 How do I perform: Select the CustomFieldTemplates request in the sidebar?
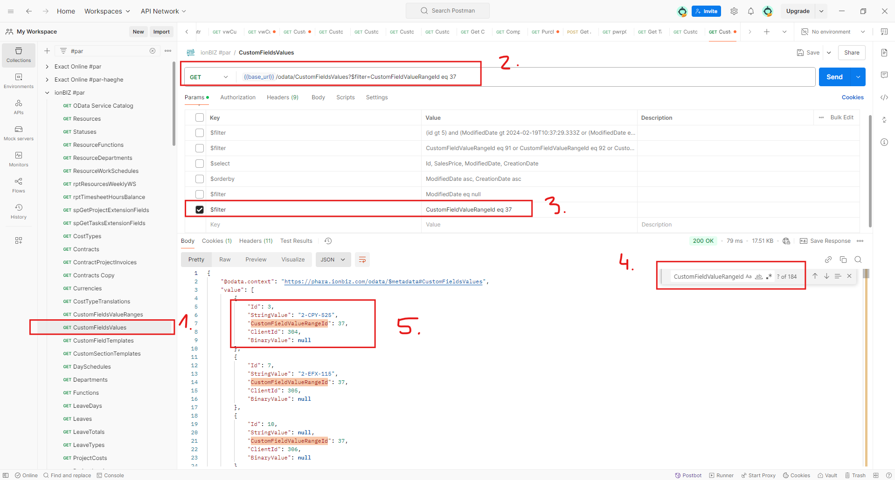click(x=104, y=341)
